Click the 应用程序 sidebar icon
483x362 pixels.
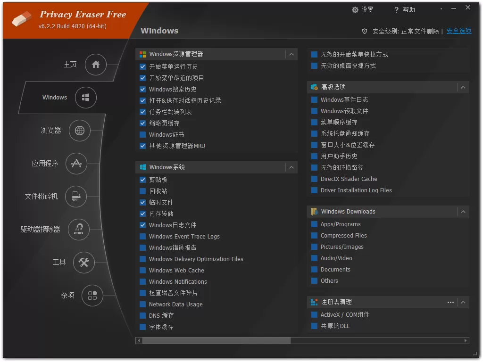(x=76, y=164)
